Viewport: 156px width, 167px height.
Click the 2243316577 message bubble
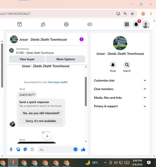point(27,95)
